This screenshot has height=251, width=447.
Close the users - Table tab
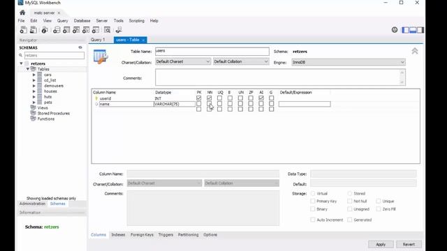click(x=143, y=40)
